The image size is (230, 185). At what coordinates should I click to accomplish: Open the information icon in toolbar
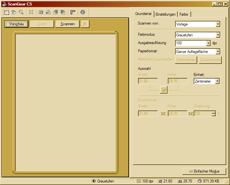(83, 12)
